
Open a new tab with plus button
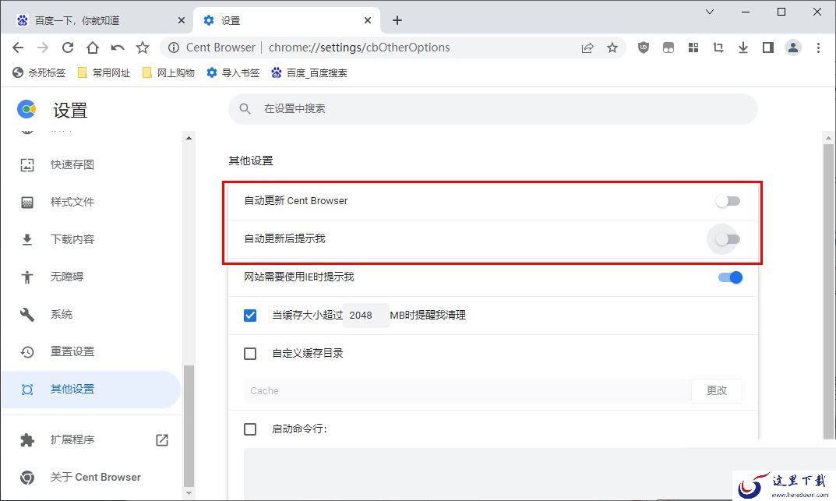pyautogui.click(x=397, y=20)
